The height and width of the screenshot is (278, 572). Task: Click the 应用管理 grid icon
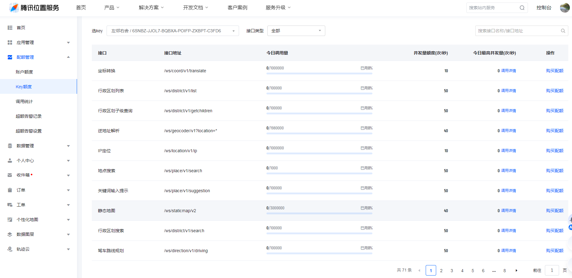click(10, 42)
